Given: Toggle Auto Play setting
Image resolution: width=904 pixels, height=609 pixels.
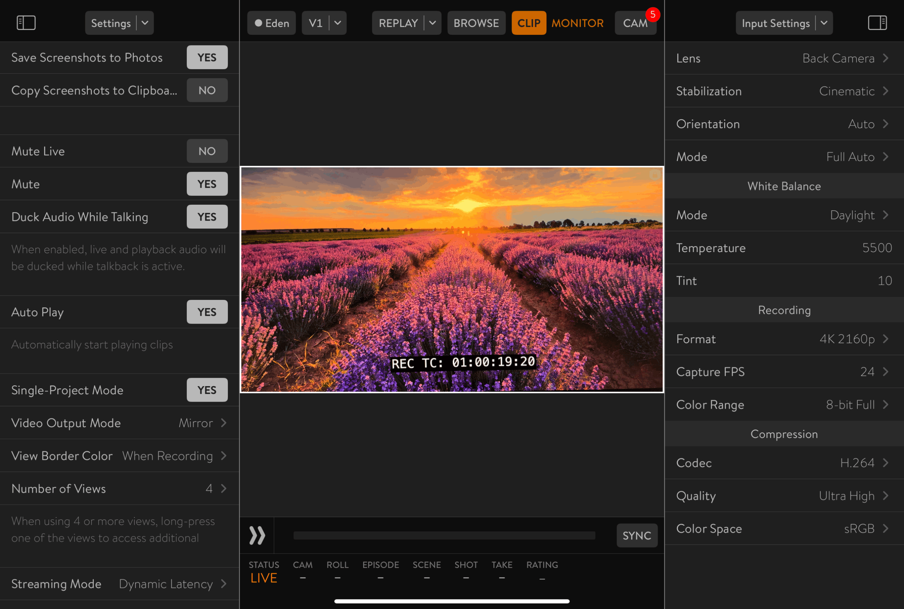Looking at the screenshot, I should point(207,312).
